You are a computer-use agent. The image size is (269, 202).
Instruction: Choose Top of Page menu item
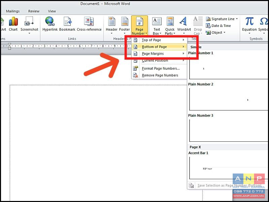[x=159, y=40]
